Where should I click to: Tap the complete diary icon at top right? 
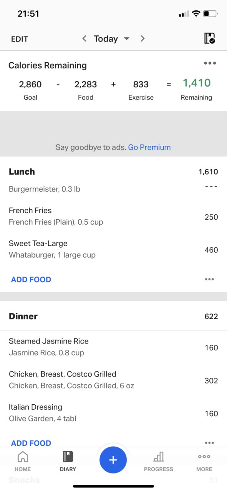point(209,38)
